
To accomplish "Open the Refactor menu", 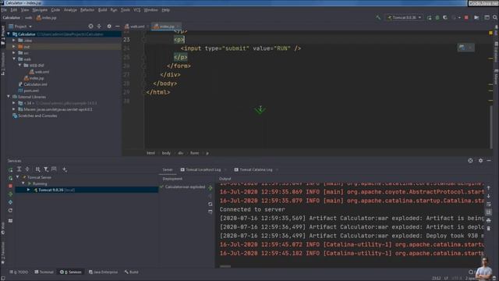I will tap(87, 10).
